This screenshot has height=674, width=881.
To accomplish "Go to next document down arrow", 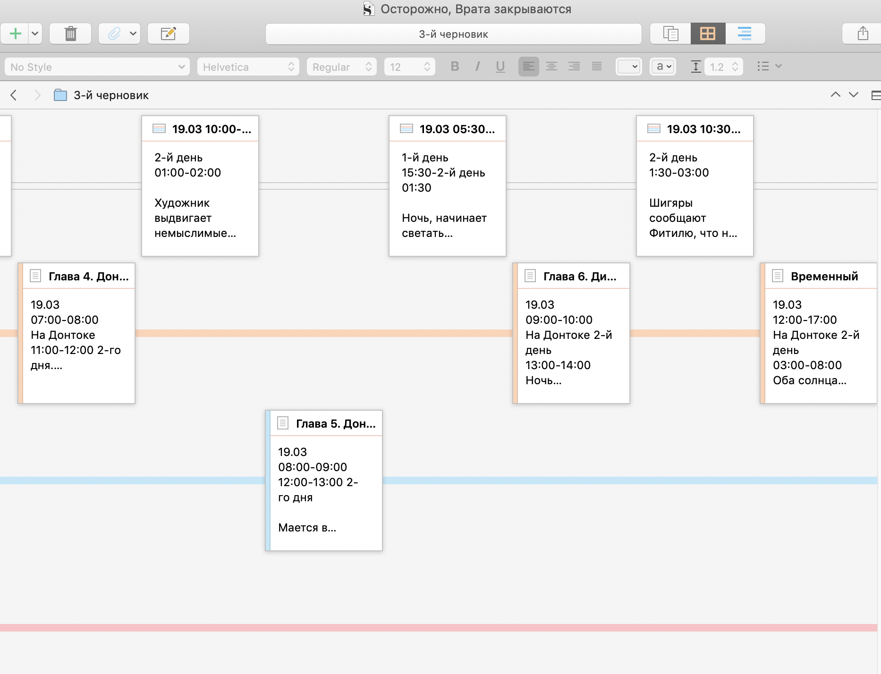I will click(853, 94).
